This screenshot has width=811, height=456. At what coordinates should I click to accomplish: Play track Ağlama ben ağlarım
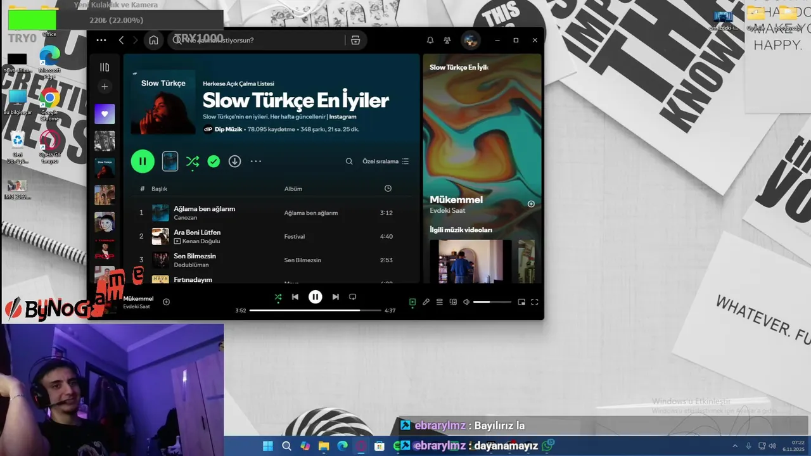pyautogui.click(x=205, y=209)
